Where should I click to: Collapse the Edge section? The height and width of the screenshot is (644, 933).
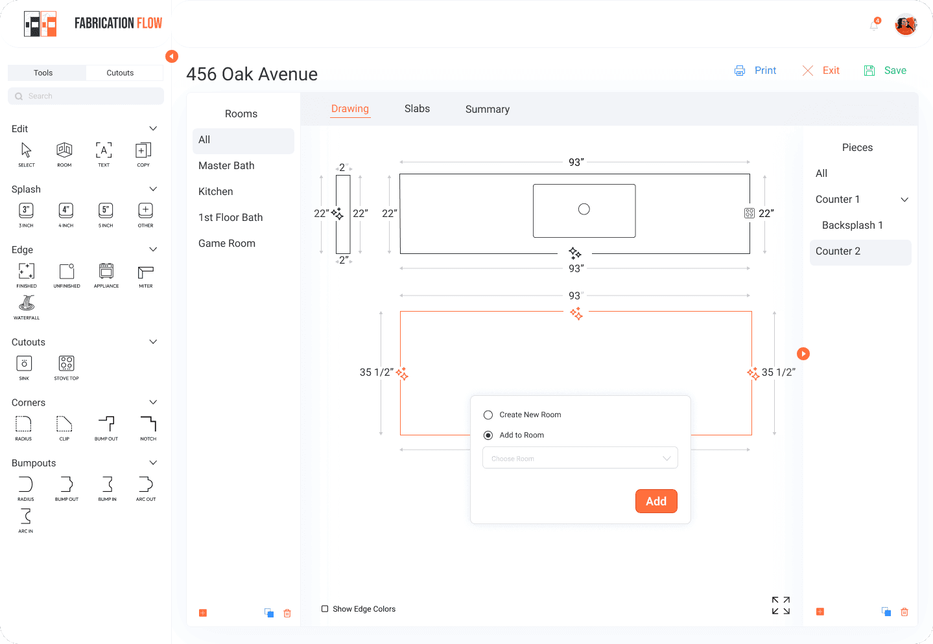pos(153,249)
